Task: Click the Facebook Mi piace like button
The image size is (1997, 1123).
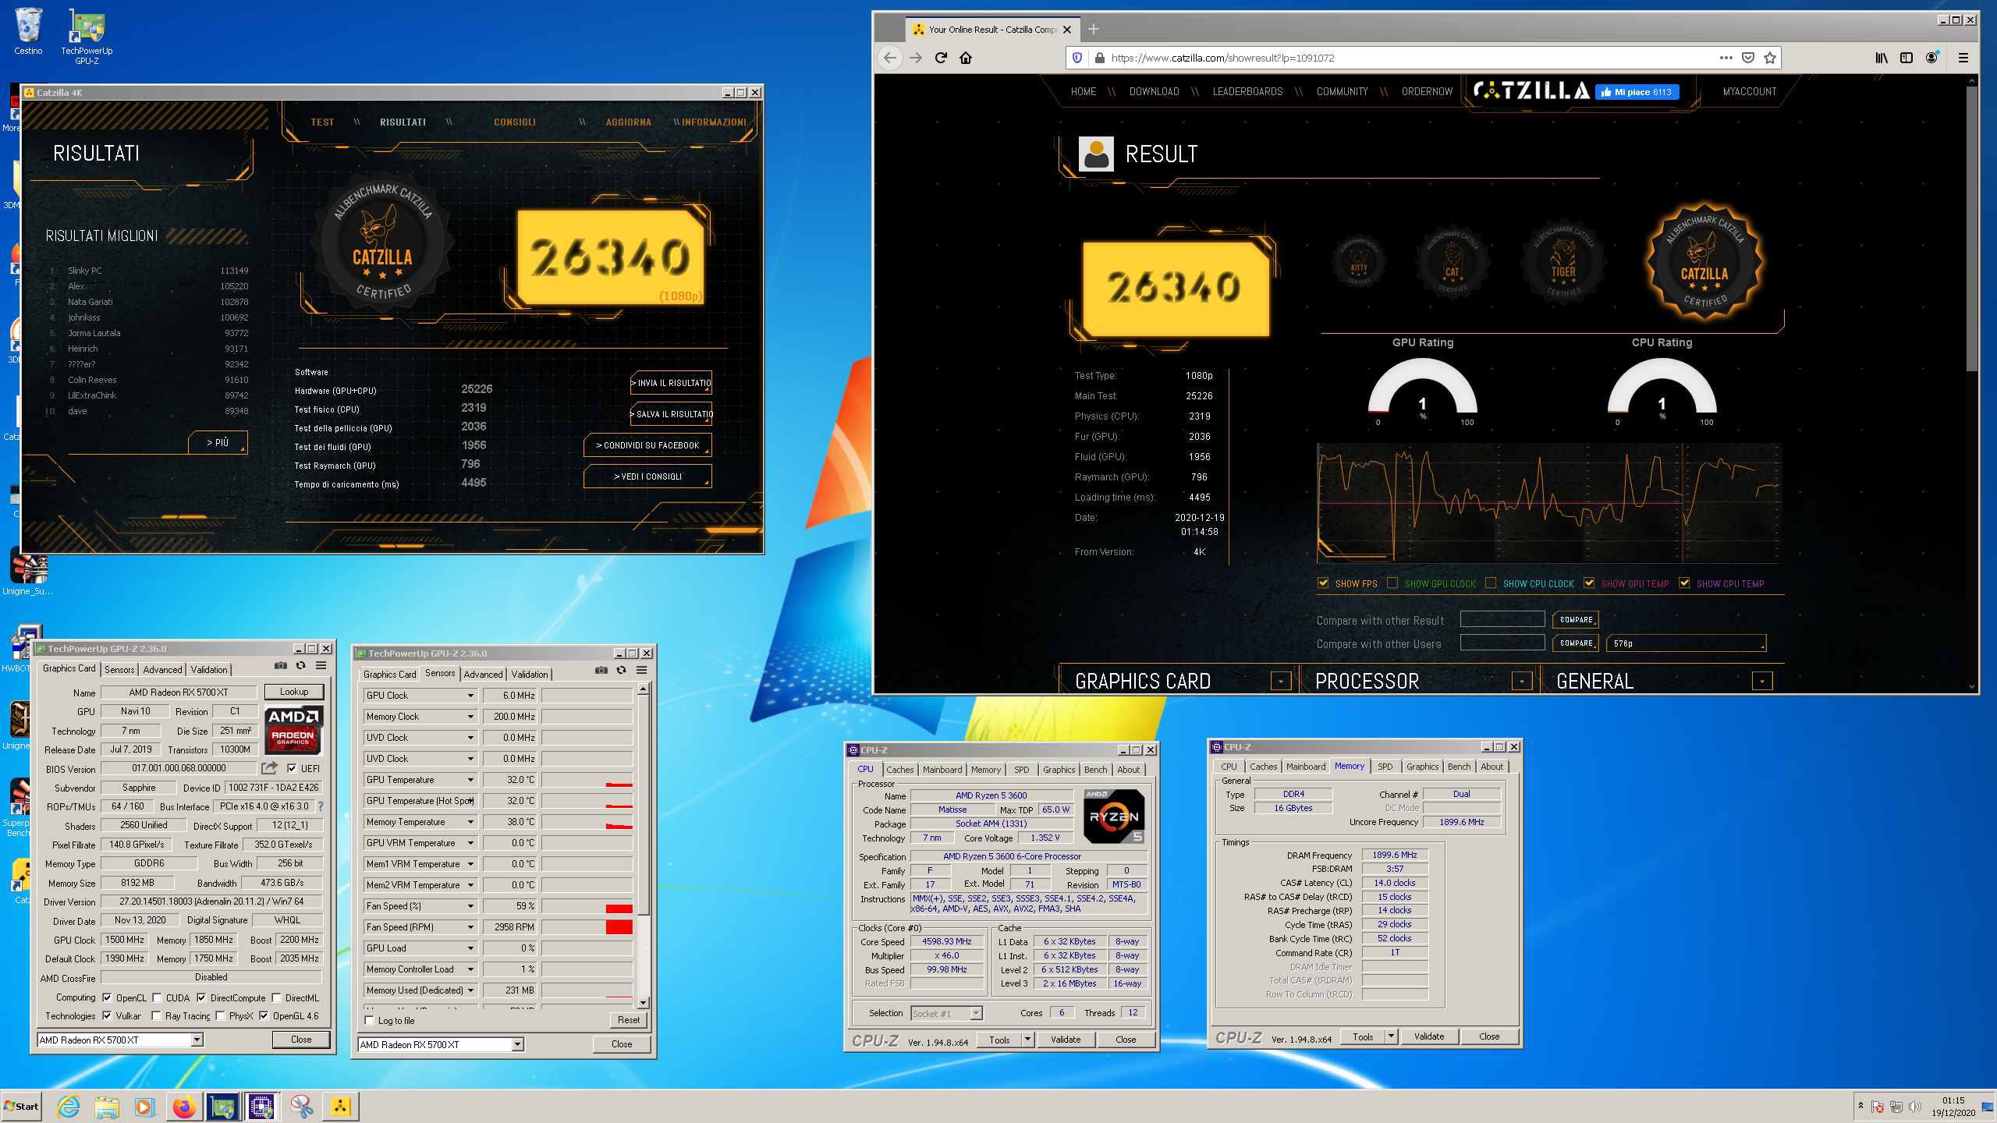Action: pos(1637,92)
